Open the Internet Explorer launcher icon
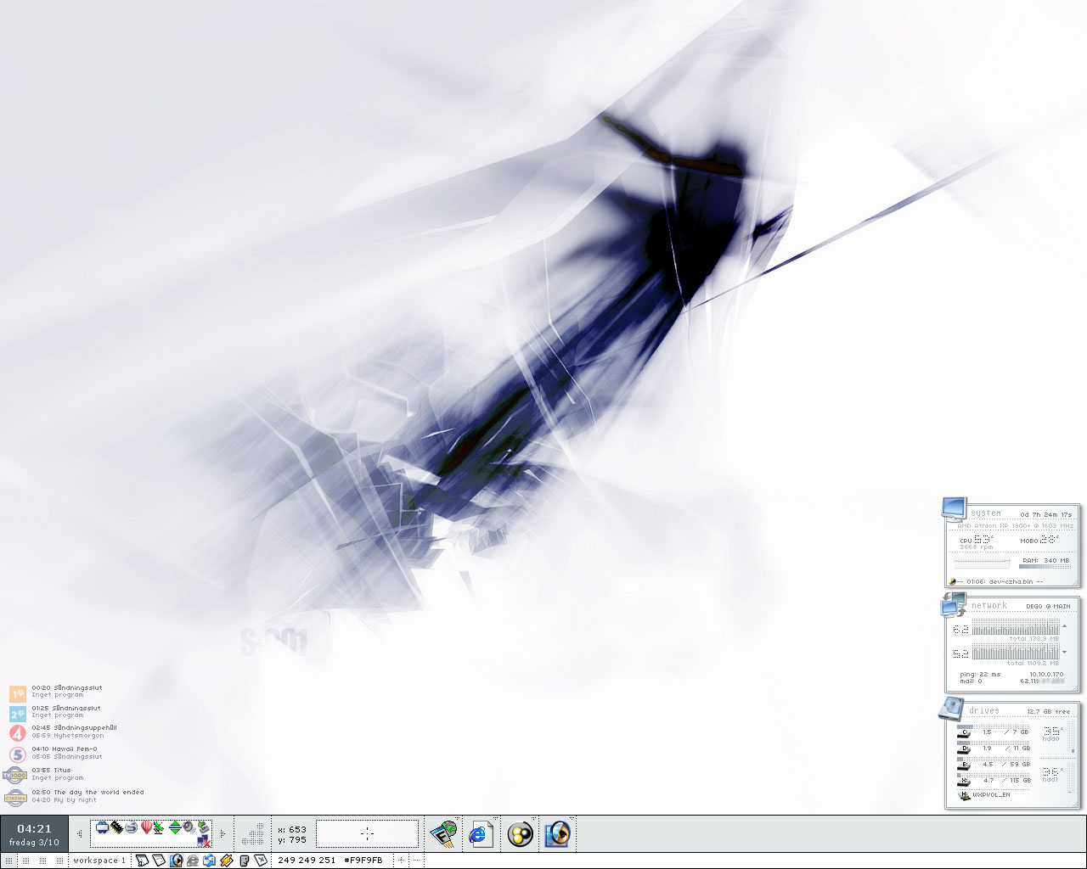The image size is (1087, 869). [x=481, y=833]
